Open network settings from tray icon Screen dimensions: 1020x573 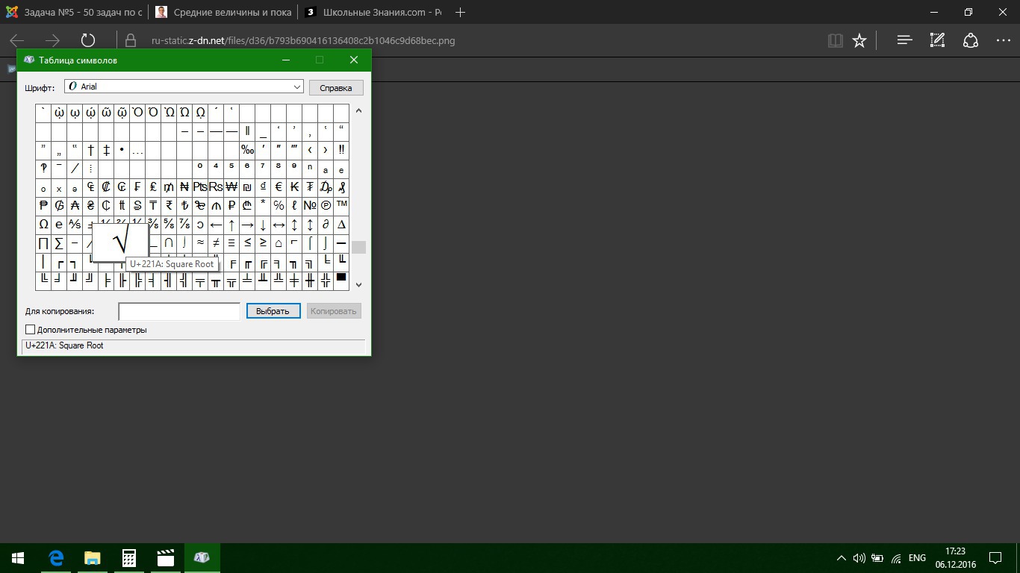pos(896,558)
